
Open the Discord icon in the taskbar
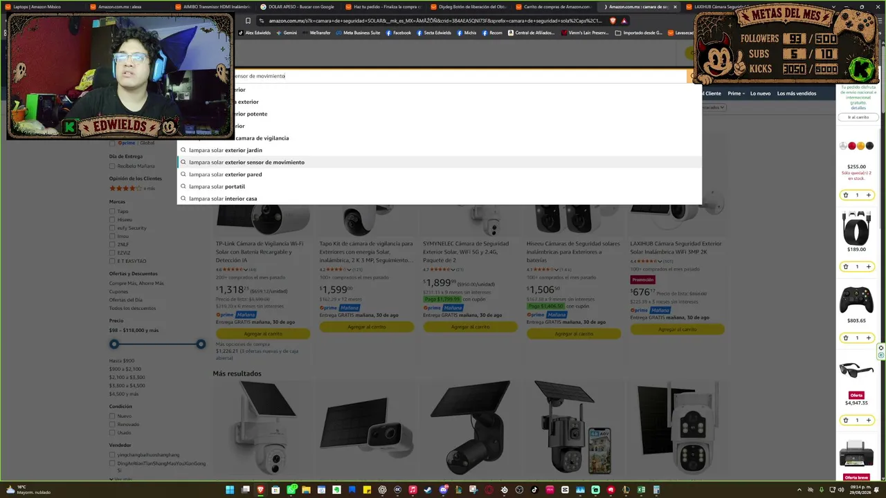pos(443,490)
